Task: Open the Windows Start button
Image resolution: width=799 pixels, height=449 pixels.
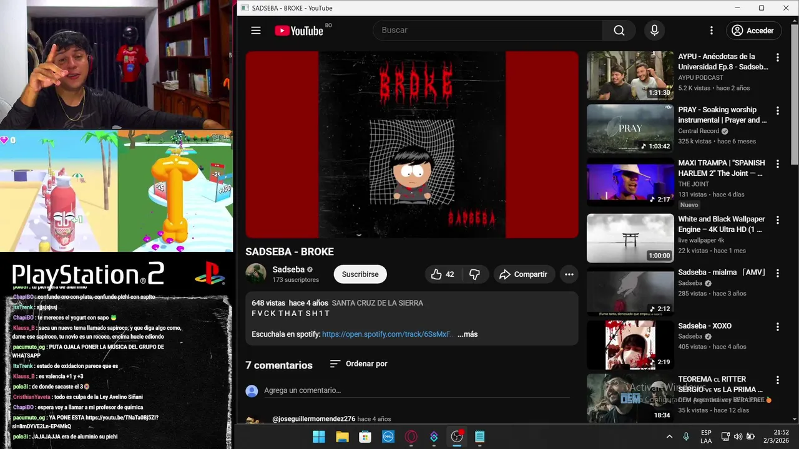Action: (x=318, y=437)
